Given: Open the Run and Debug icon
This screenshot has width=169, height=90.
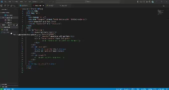Looking at the screenshot, I should click(x=12, y=5).
